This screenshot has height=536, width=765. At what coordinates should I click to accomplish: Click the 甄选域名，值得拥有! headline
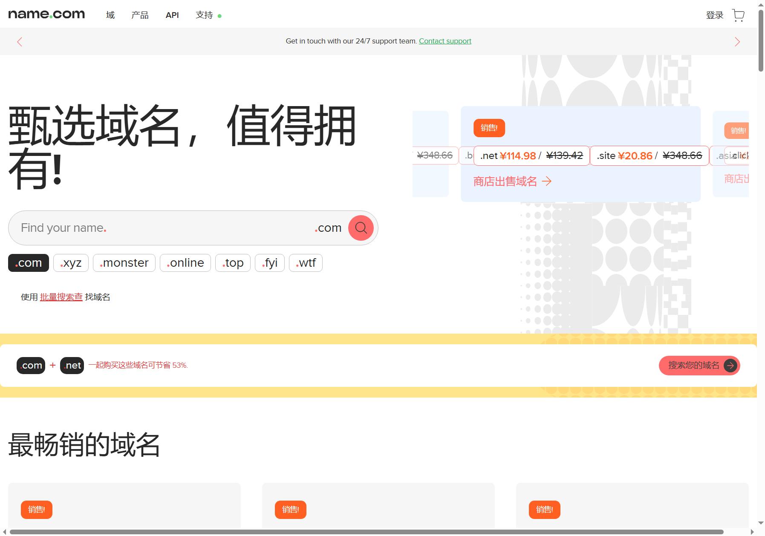182,147
